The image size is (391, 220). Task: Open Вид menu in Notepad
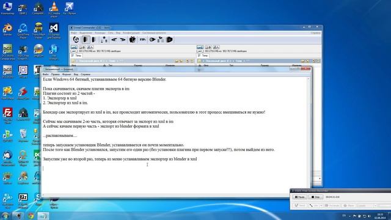(x=76, y=75)
